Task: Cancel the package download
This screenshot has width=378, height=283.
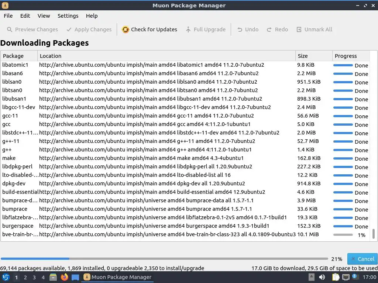Action: click(x=362, y=259)
